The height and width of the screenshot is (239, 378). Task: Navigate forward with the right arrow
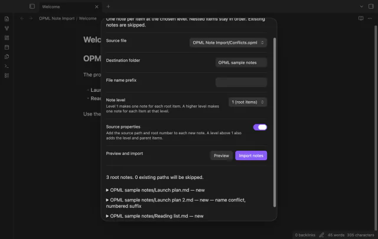pyautogui.click(x=31, y=18)
